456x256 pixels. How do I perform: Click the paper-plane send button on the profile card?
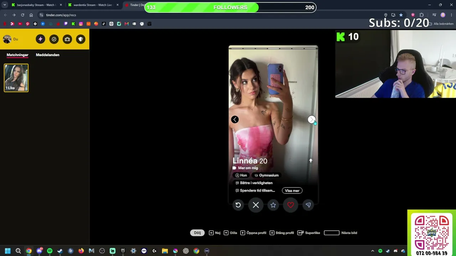click(308, 205)
